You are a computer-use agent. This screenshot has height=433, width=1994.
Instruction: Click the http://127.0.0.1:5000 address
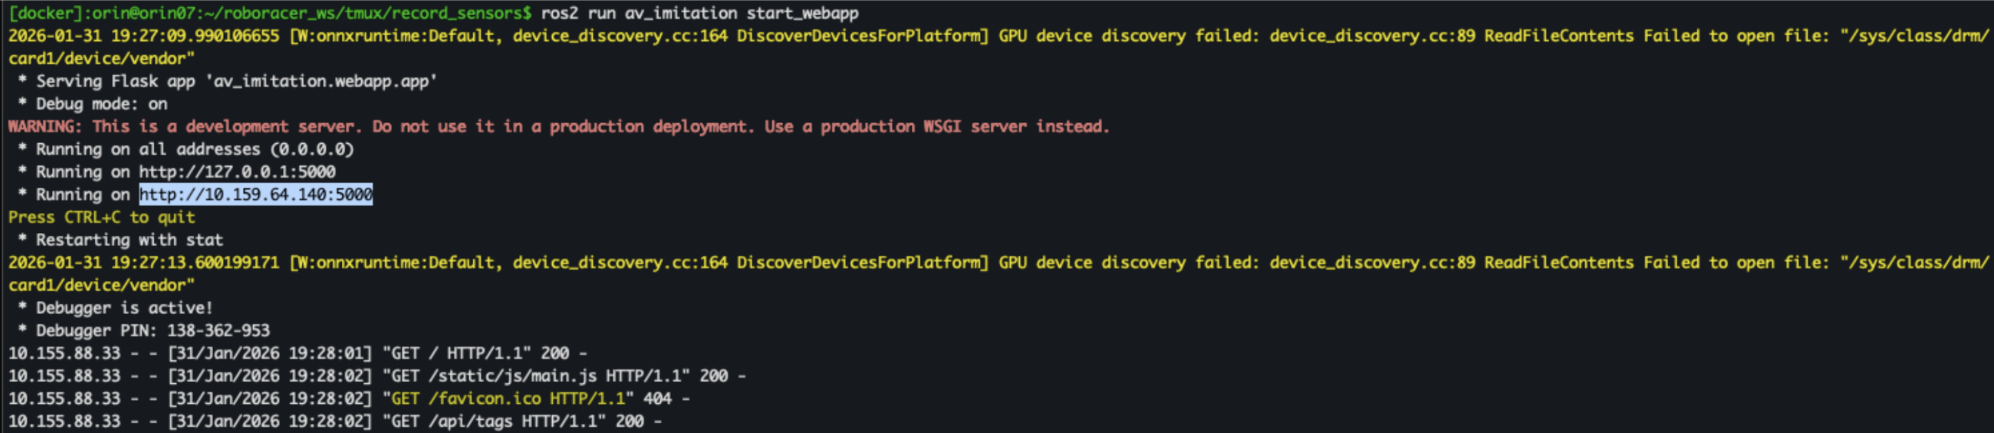(237, 172)
